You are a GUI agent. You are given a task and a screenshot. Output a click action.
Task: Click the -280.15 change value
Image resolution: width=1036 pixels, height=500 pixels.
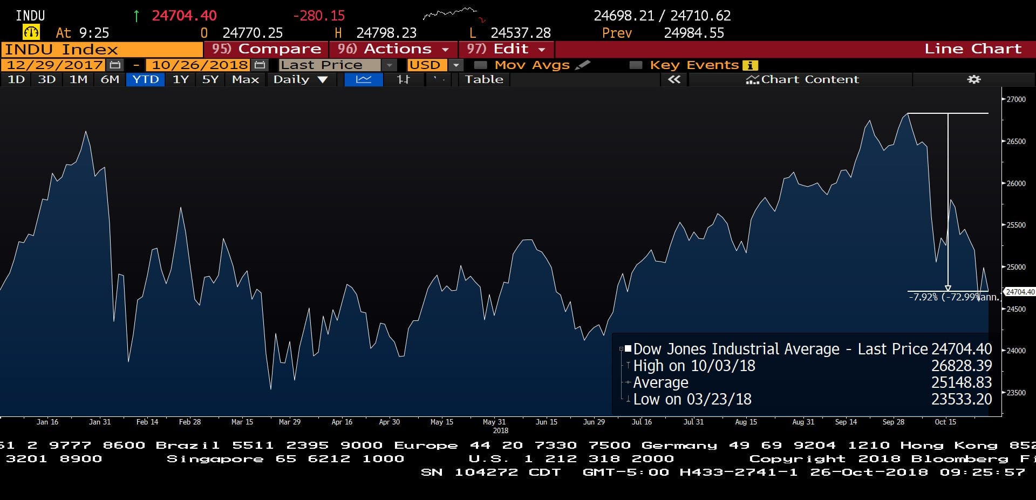(318, 16)
